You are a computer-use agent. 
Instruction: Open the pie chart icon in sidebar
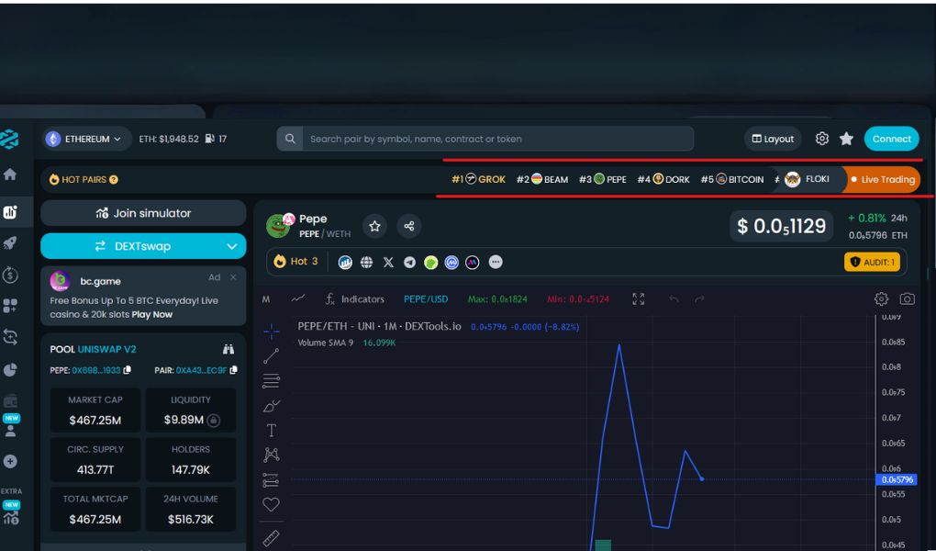(x=10, y=370)
